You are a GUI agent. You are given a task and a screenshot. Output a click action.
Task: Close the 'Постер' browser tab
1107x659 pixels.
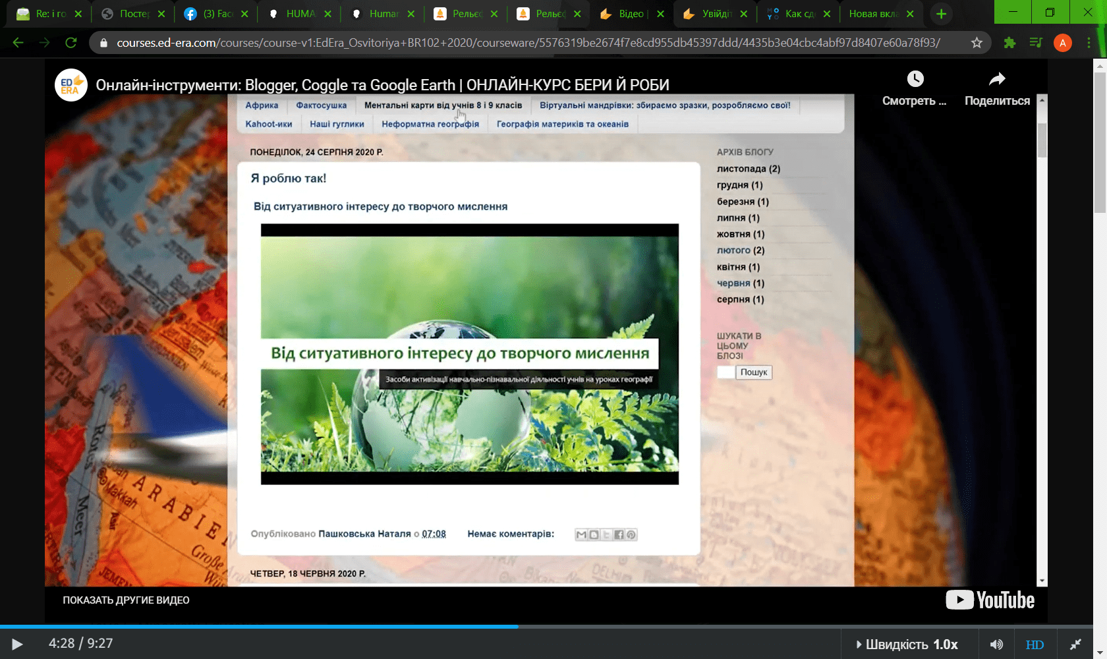161,14
